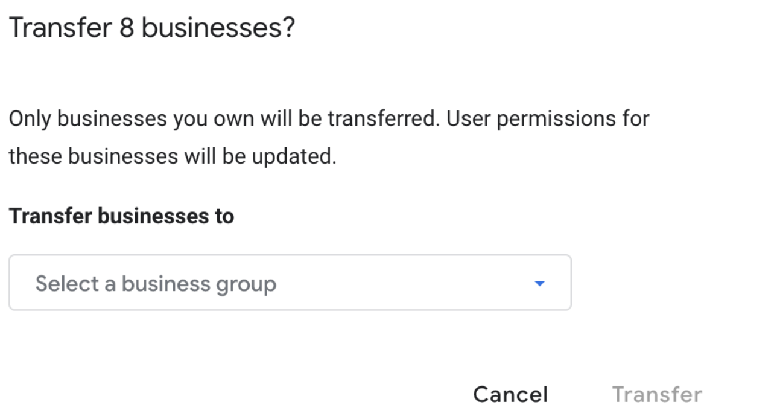Focus the business group selection box

click(x=290, y=283)
